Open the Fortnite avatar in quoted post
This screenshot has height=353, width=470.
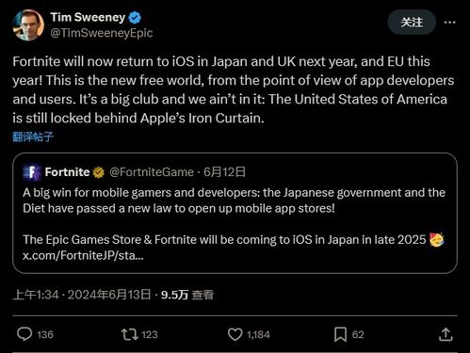[x=32, y=172]
